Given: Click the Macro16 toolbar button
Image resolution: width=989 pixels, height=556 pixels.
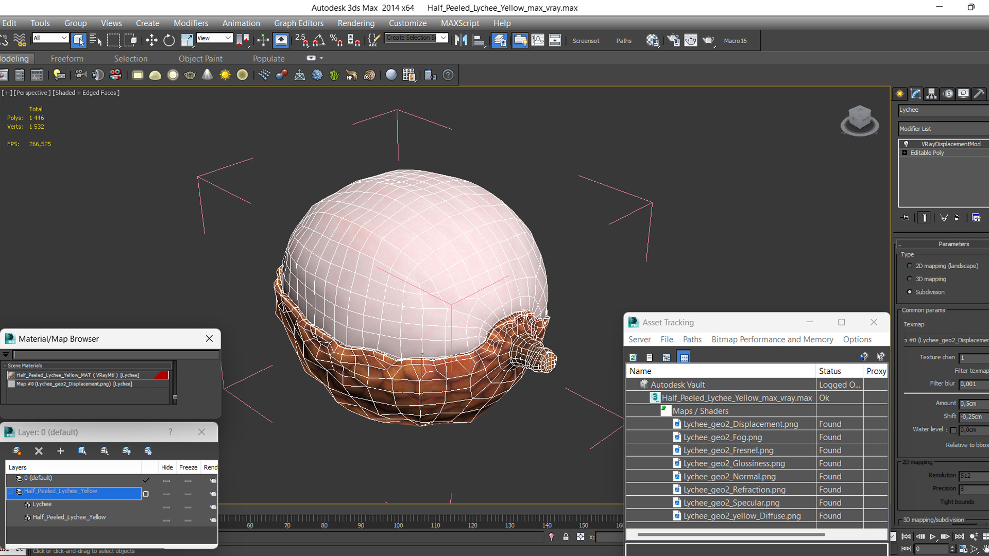Looking at the screenshot, I should pyautogui.click(x=735, y=41).
